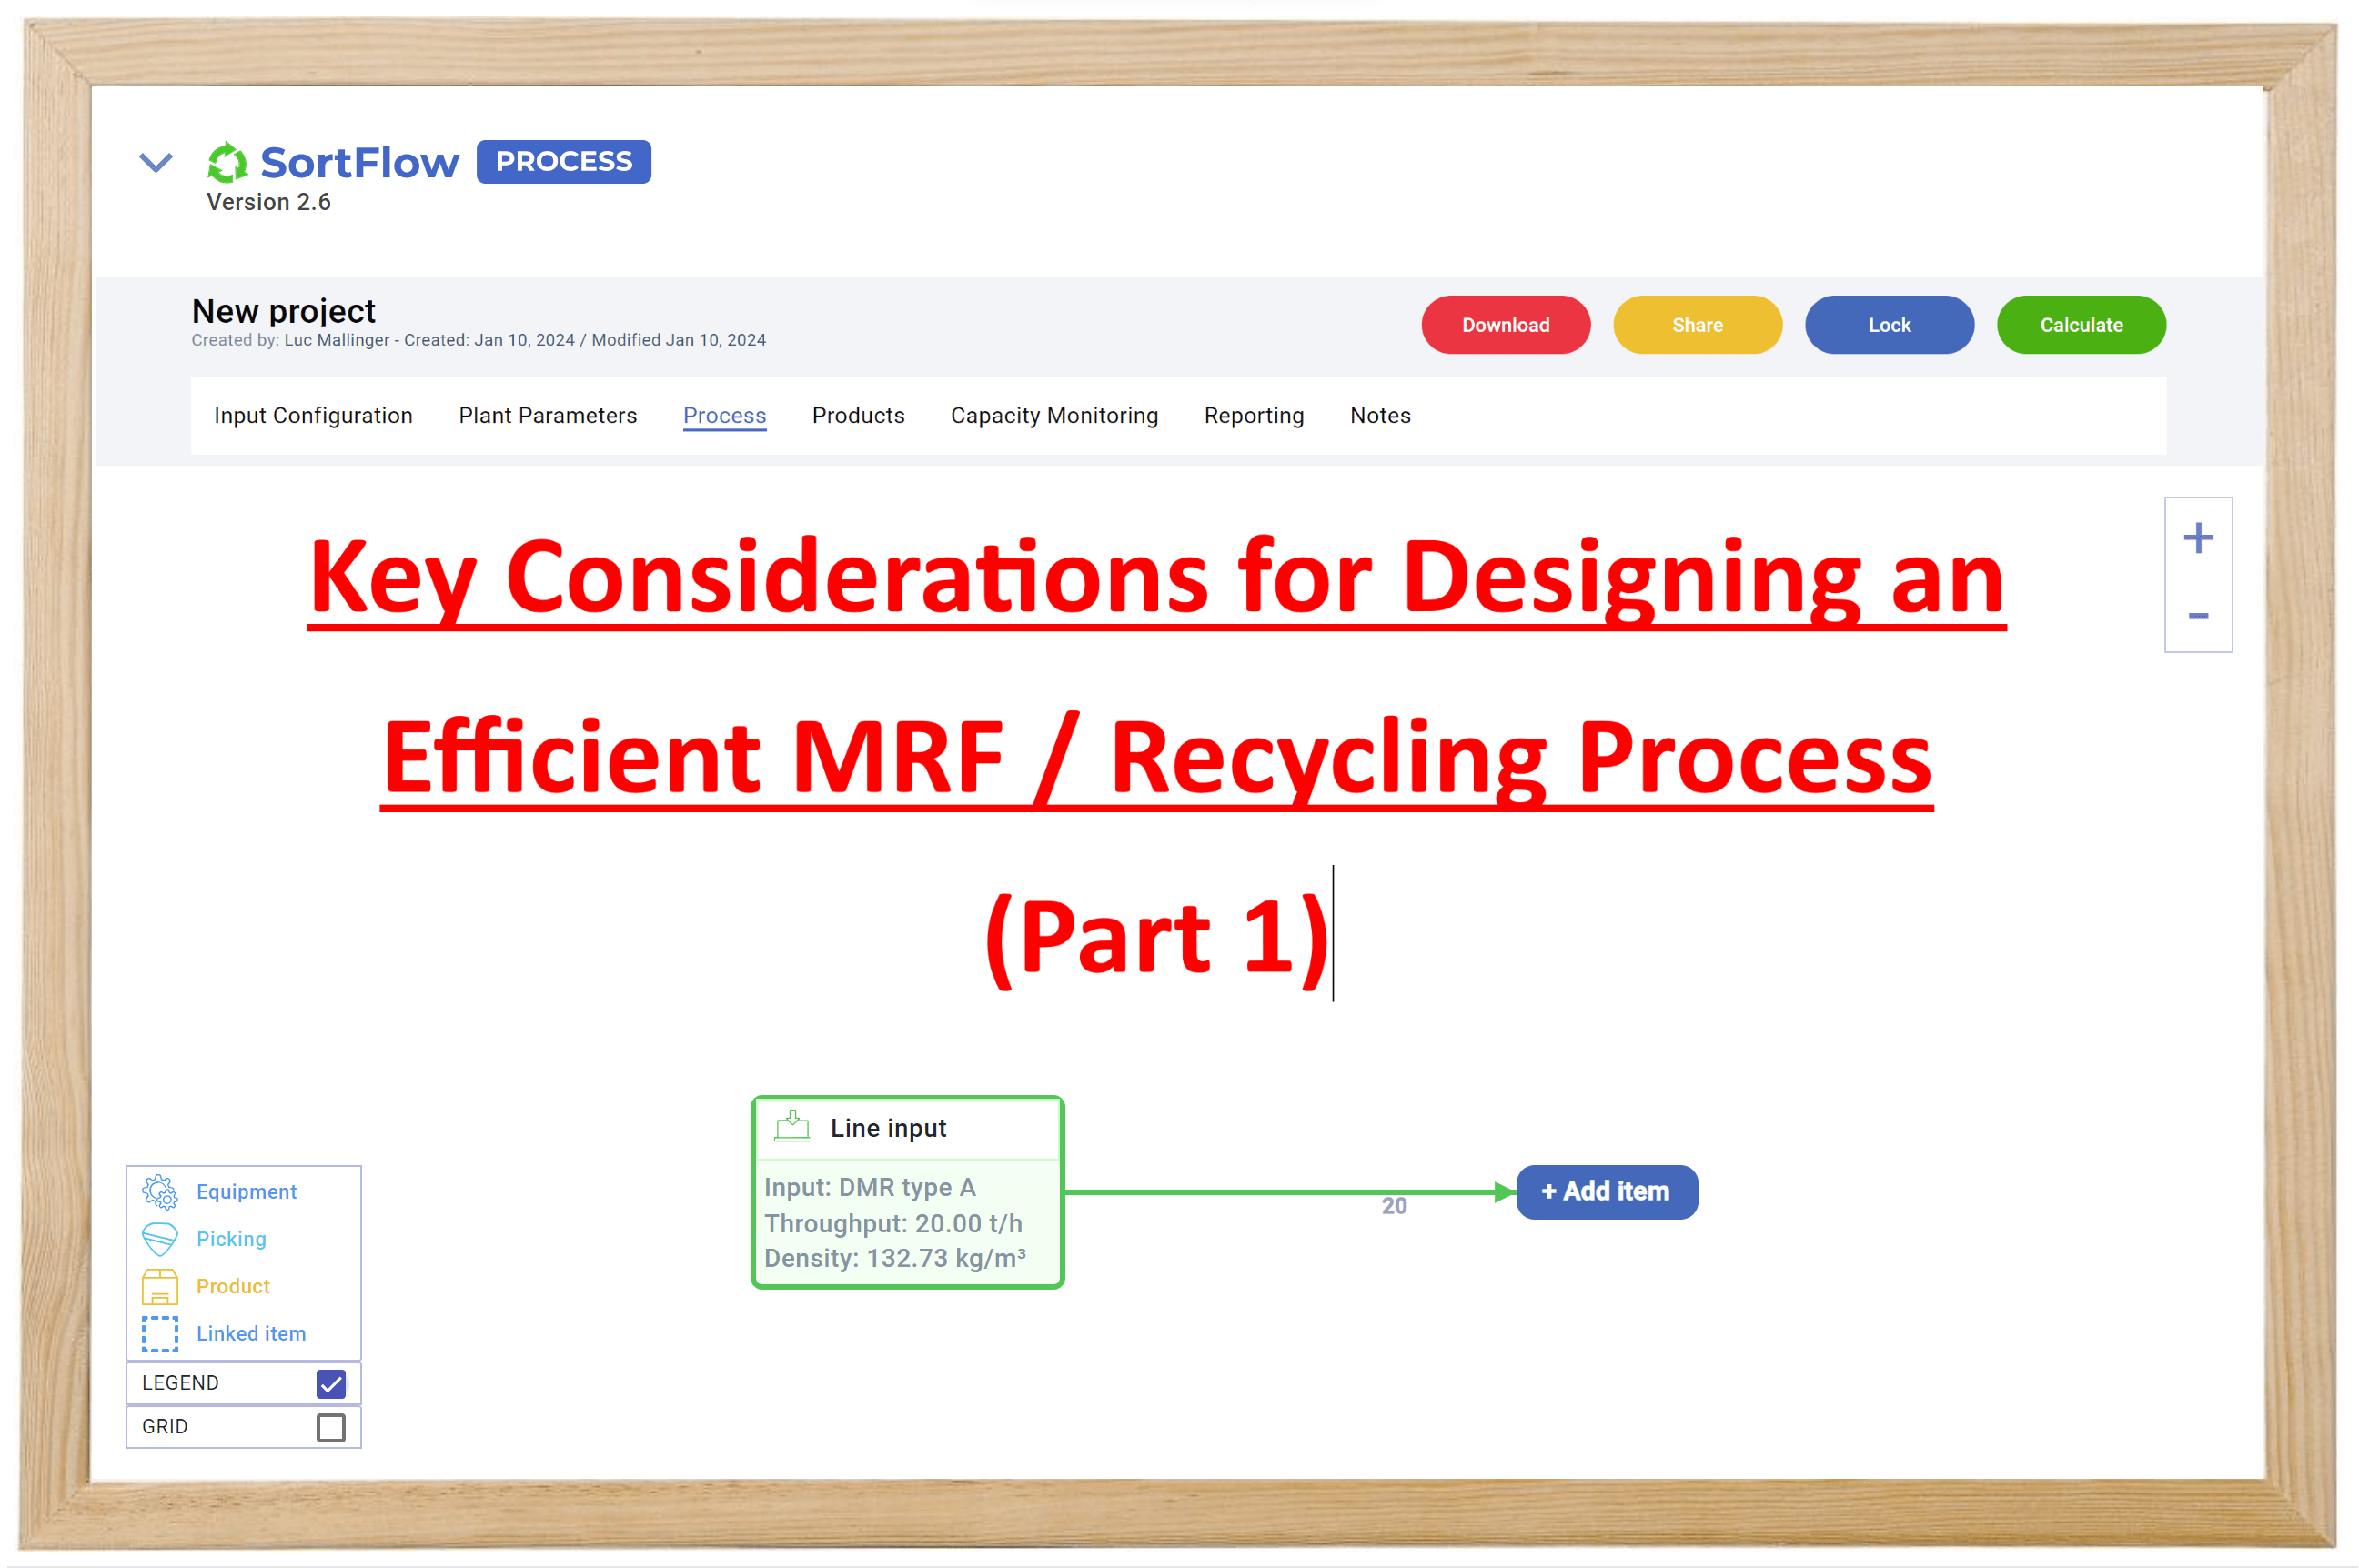The image size is (2359, 1568).
Task: Collapse the SortFlow header with the chevron
Action: coord(156,162)
